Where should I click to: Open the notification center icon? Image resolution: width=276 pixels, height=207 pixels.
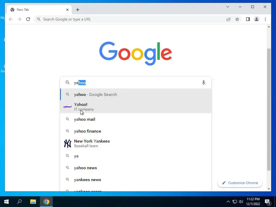(x=268, y=202)
